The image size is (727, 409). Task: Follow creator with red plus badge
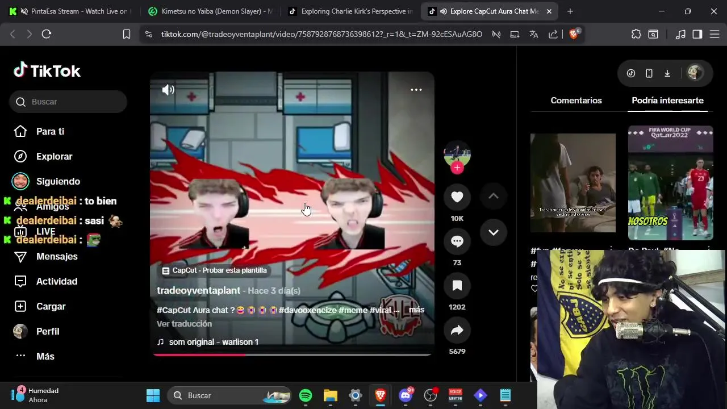coord(457,168)
